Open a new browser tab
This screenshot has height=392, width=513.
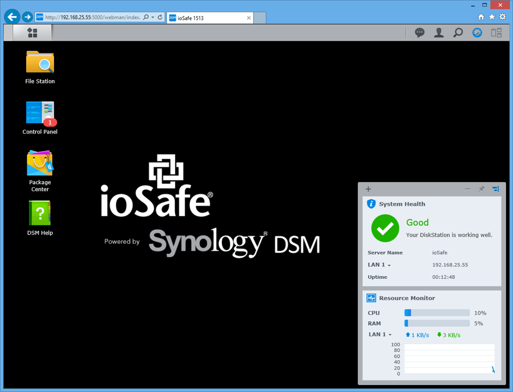pos(260,18)
